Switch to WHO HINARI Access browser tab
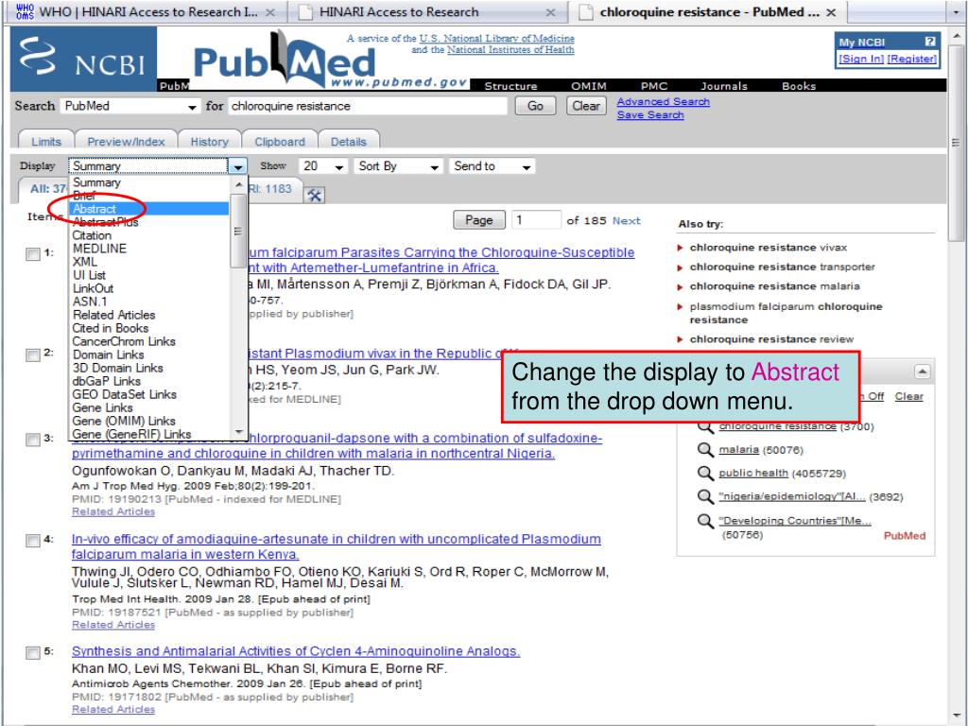 (x=145, y=11)
